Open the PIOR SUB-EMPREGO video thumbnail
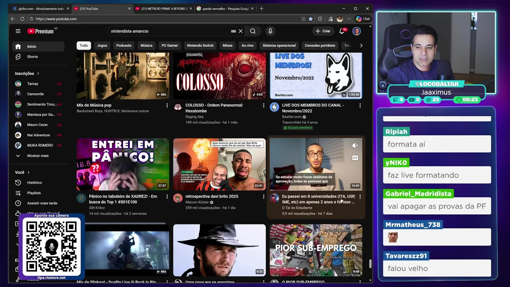Viewport: 510px width, 287px height. click(x=316, y=250)
